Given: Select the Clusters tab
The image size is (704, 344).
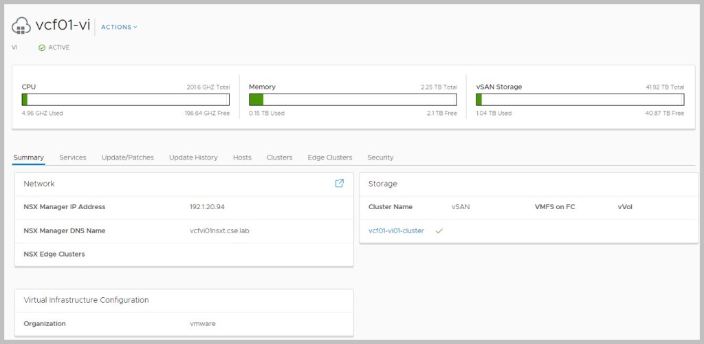Looking at the screenshot, I should pos(279,158).
